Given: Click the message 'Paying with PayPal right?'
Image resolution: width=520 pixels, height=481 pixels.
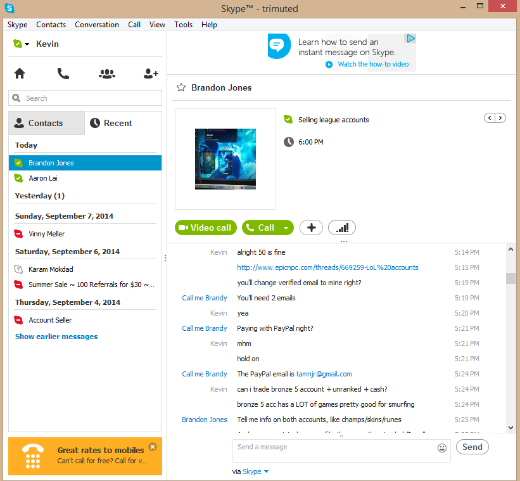Looking at the screenshot, I should point(275,328).
